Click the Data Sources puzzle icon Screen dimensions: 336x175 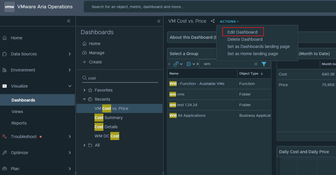5,54
